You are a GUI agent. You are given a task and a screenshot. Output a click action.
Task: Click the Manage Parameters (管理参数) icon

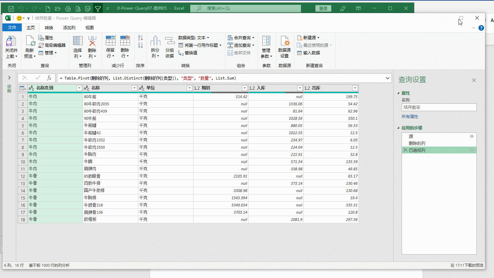(x=266, y=41)
